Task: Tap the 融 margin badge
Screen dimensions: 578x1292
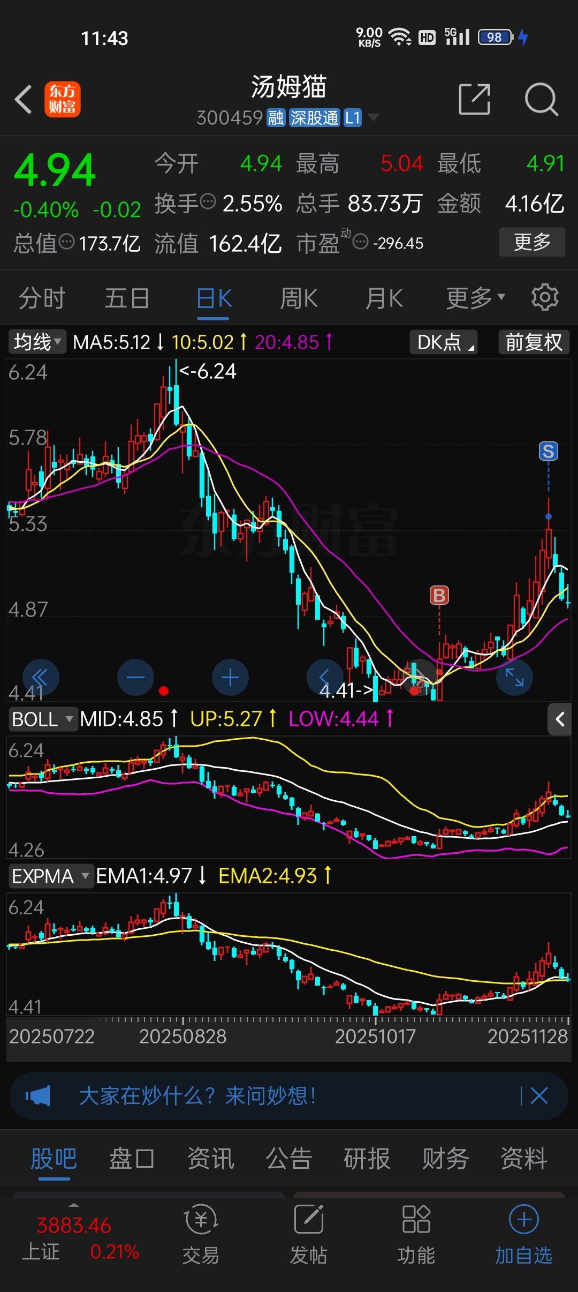Action: pyautogui.click(x=276, y=118)
